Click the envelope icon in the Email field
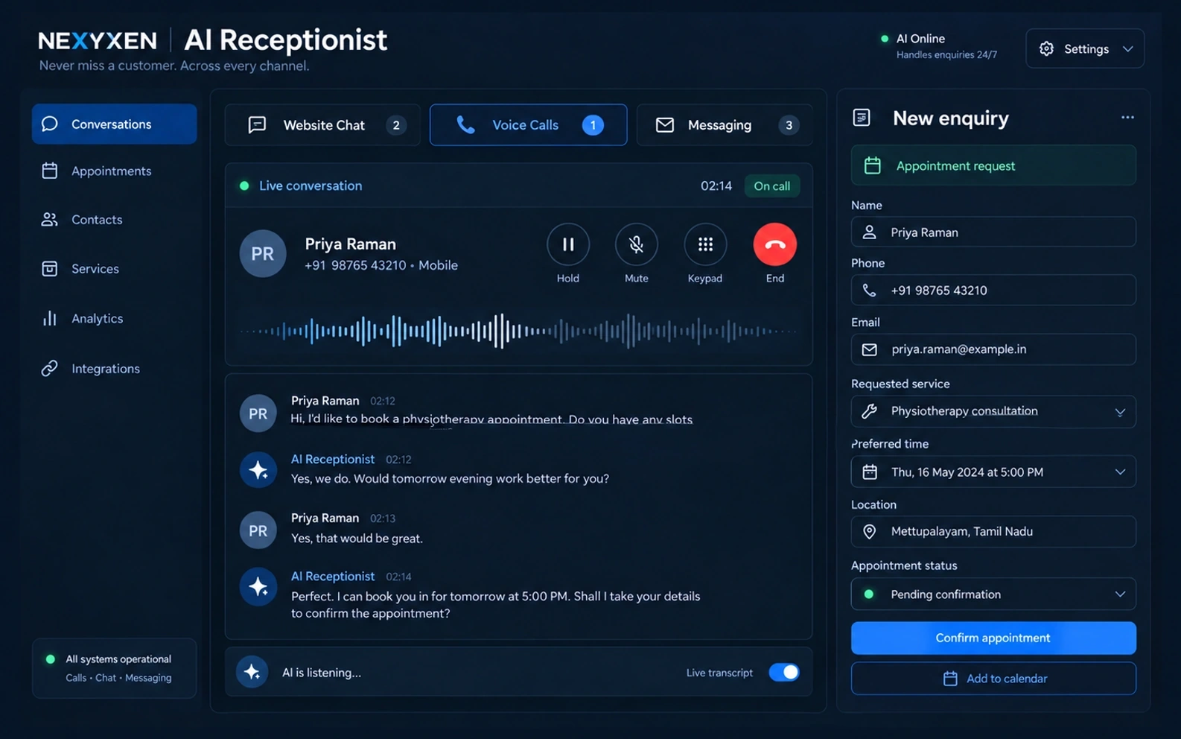Image resolution: width=1181 pixels, height=739 pixels. click(x=869, y=349)
